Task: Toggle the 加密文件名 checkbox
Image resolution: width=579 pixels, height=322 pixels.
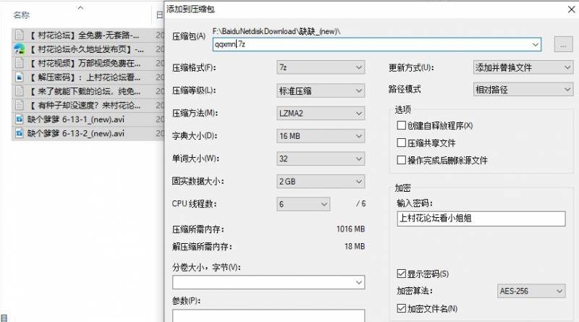Action: click(x=402, y=309)
